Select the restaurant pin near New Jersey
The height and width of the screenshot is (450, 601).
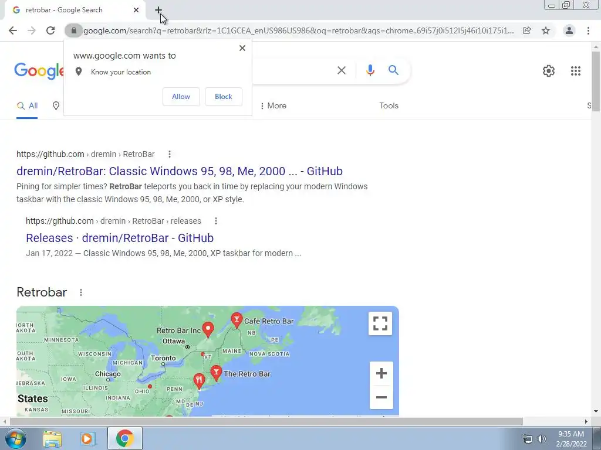click(199, 381)
